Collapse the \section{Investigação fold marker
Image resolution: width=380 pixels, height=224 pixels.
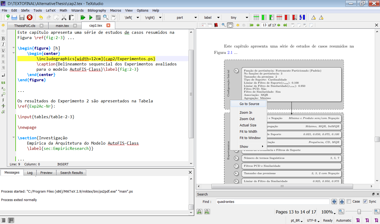[x=13, y=137]
